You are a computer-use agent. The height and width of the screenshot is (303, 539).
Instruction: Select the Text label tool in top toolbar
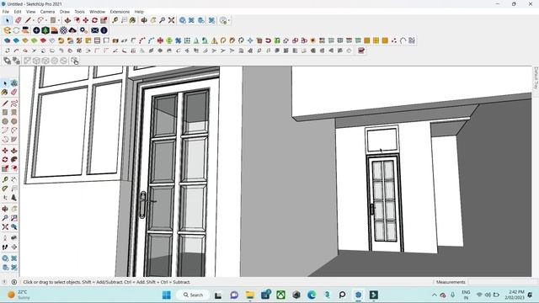(x=124, y=20)
